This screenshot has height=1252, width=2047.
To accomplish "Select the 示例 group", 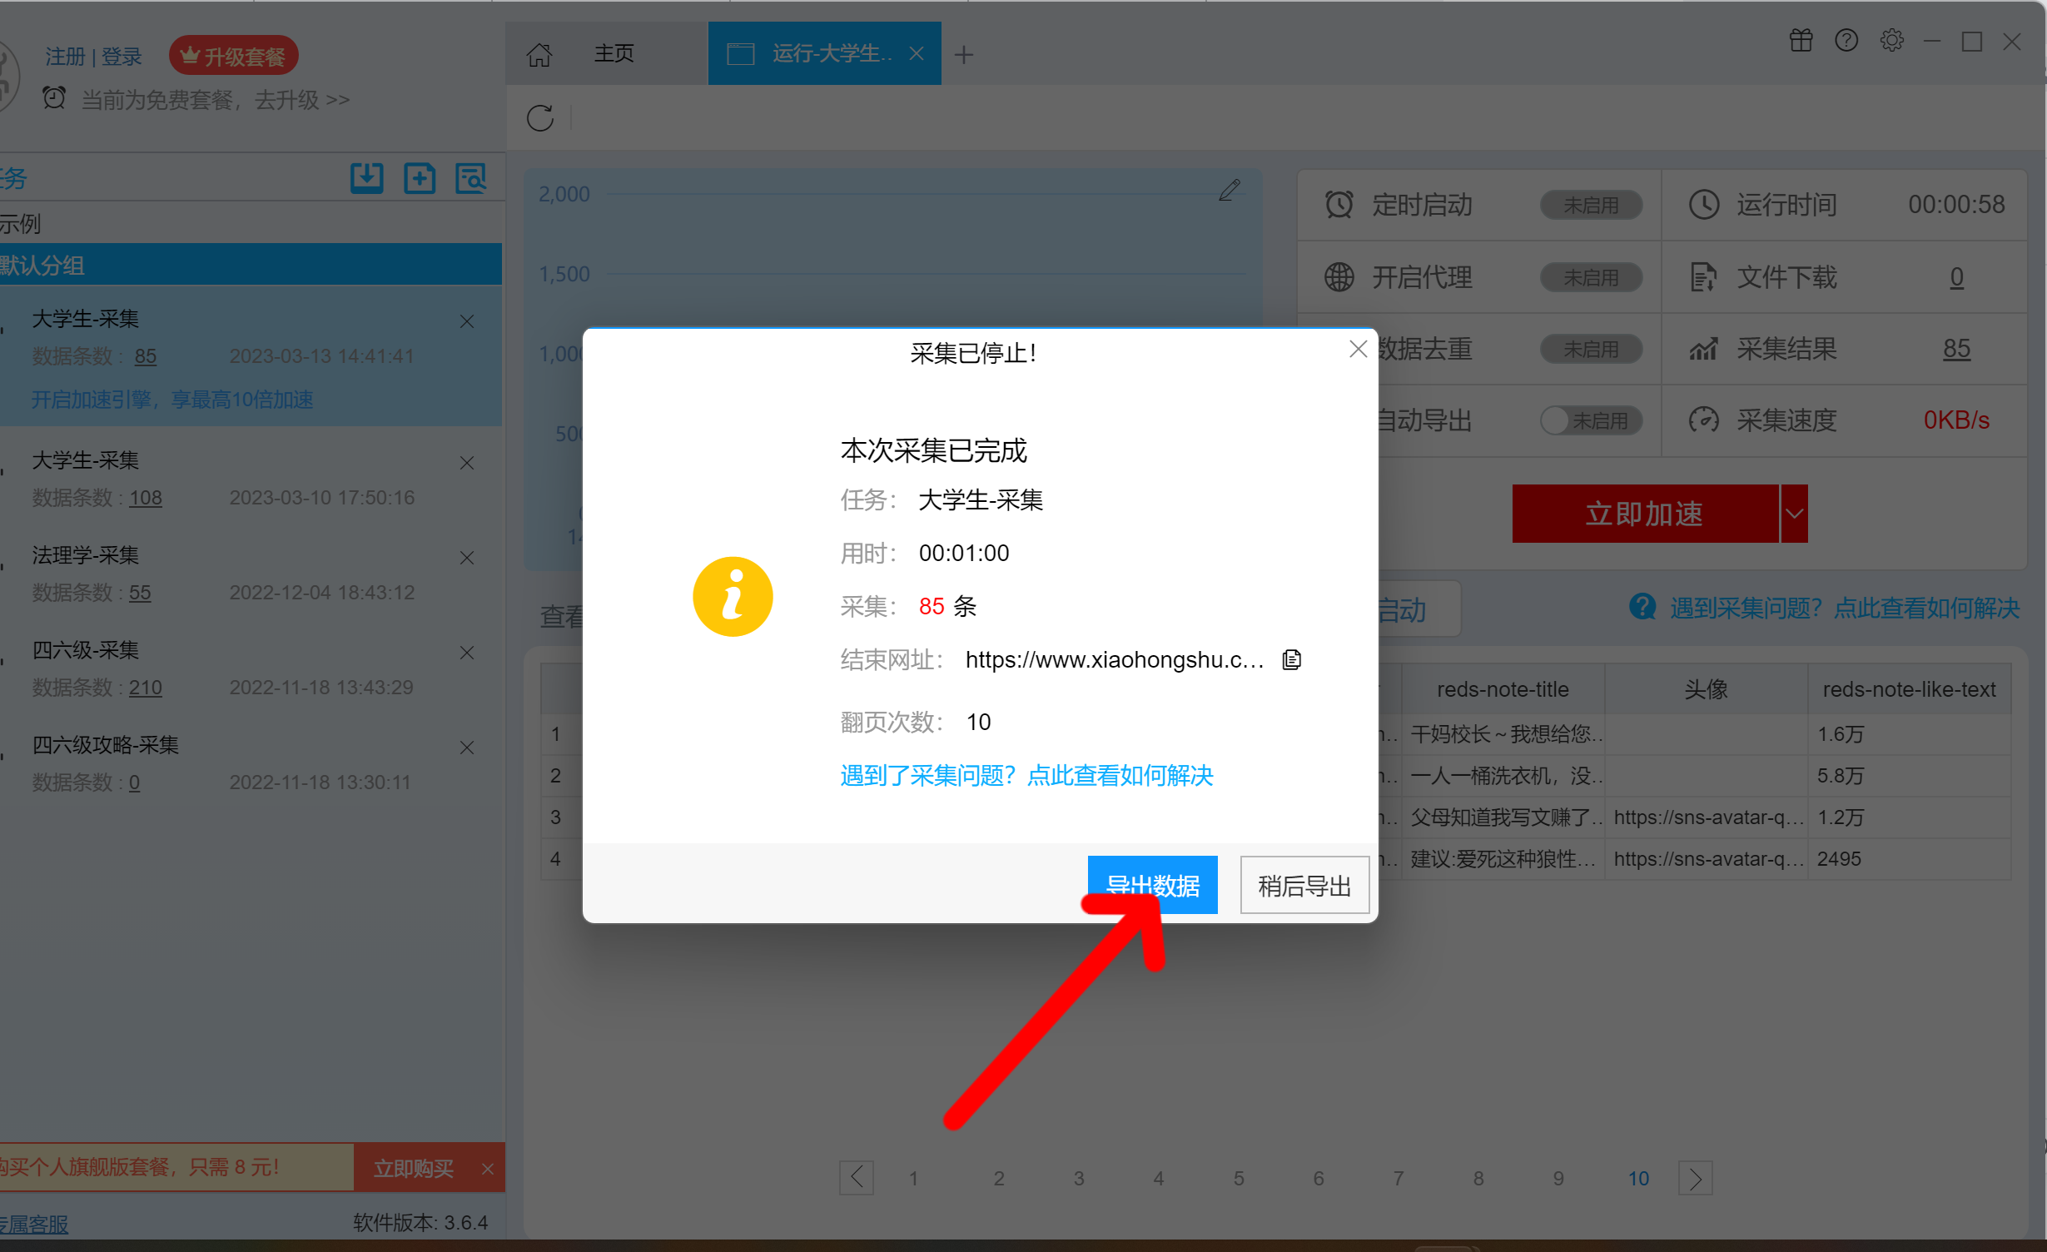I will 20,223.
